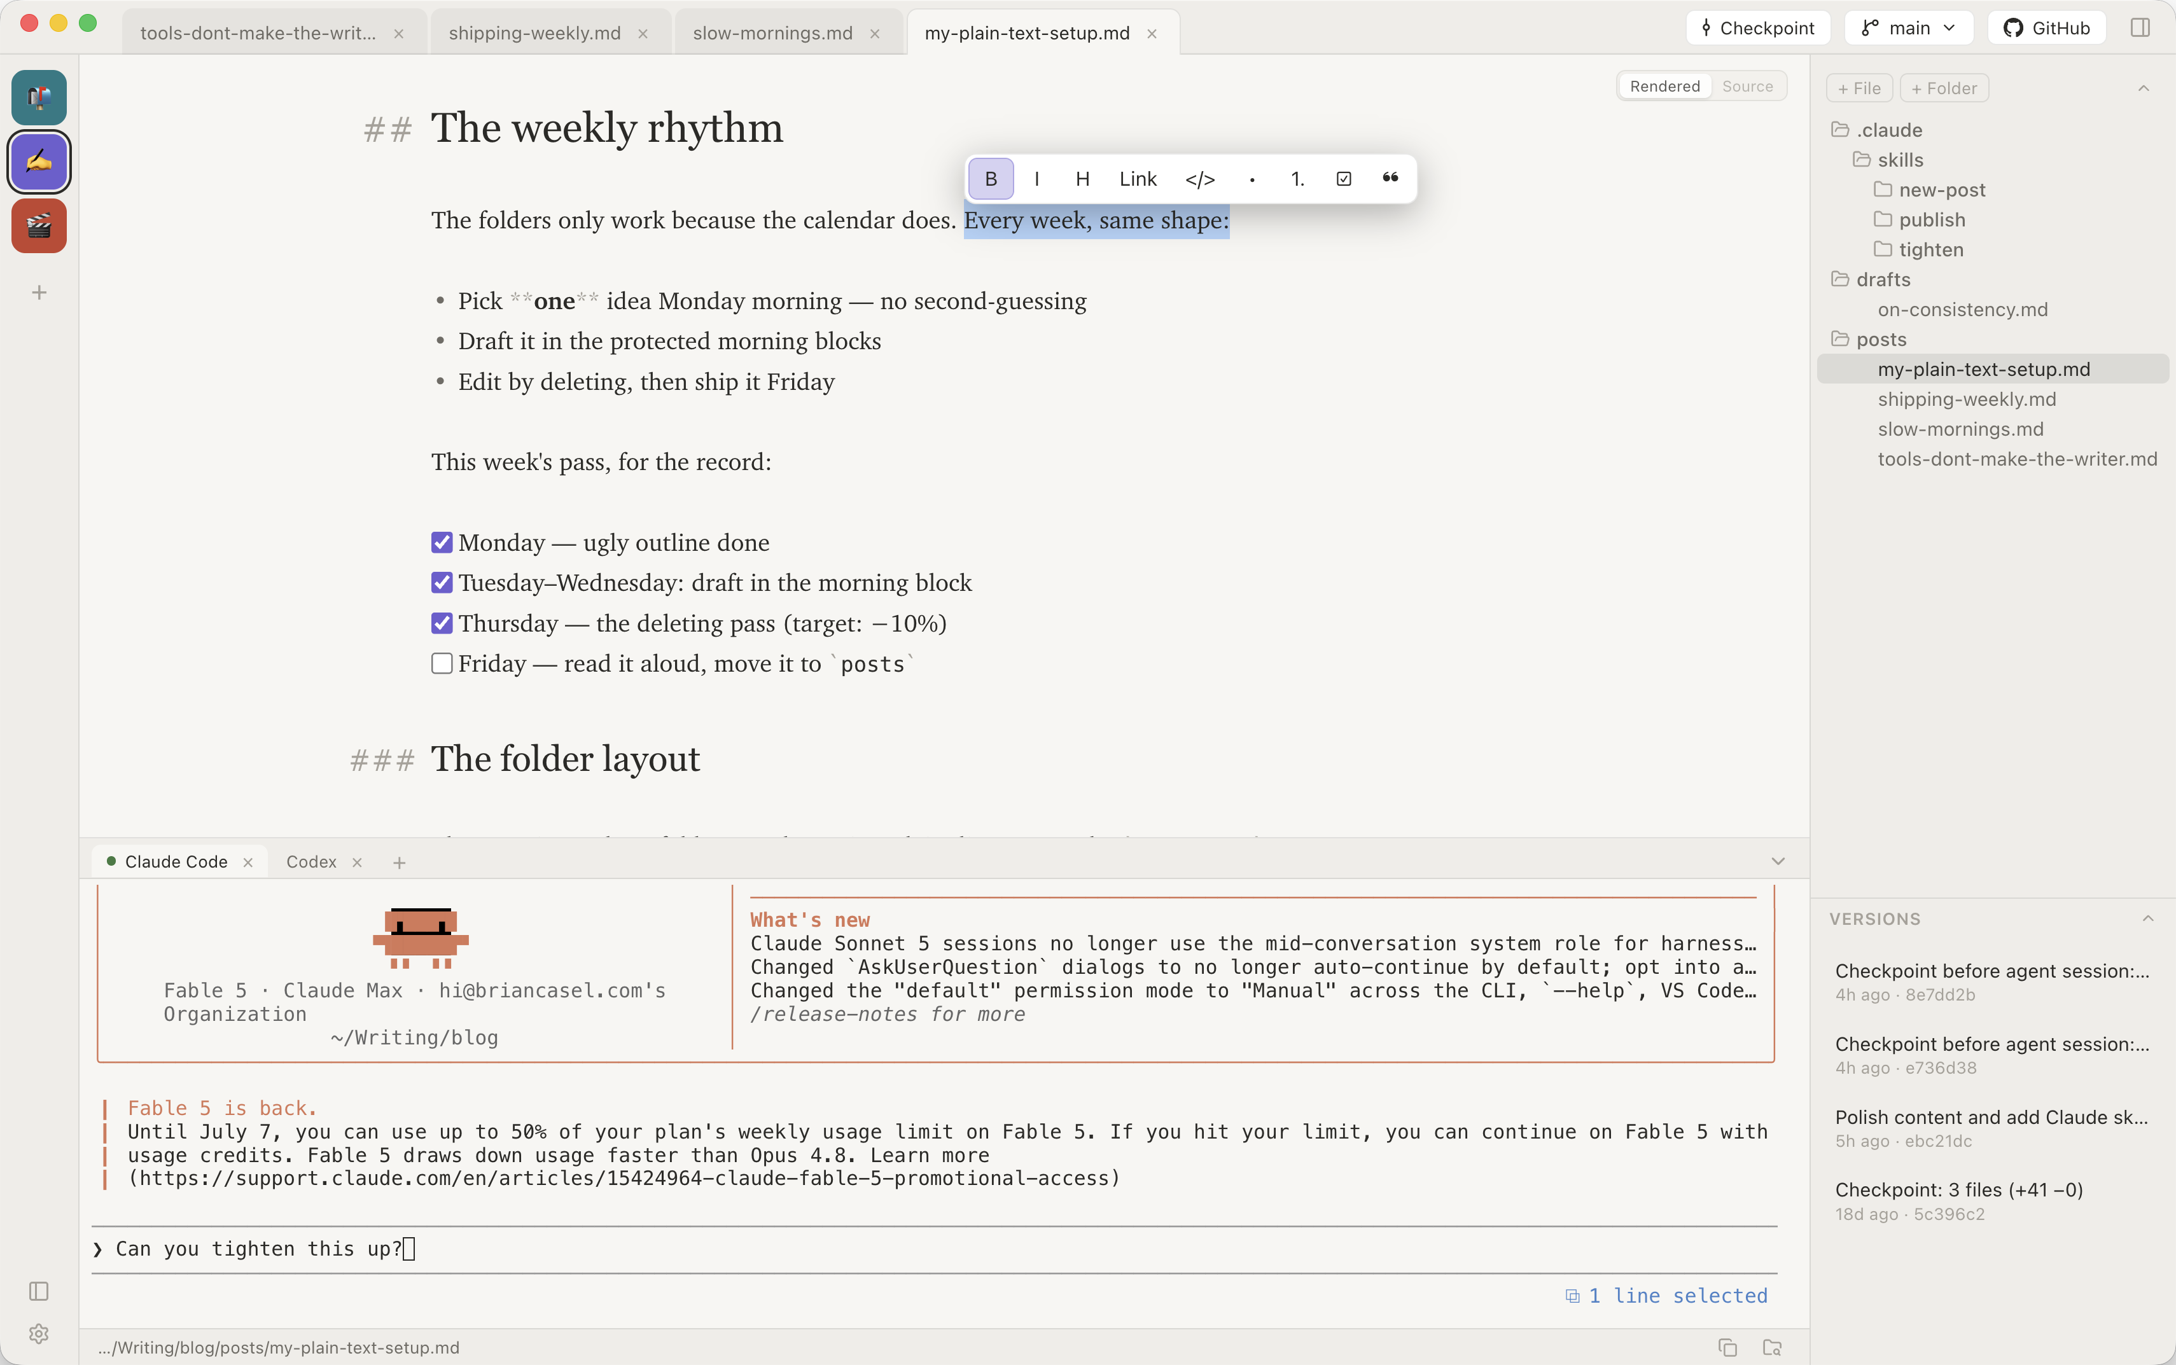This screenshot has height=1365, width=2176.
Task: Open the GitHub button
Action: [x=2046, y=28]
